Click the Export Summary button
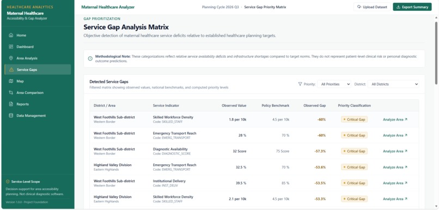 click(x=412, y=7)
